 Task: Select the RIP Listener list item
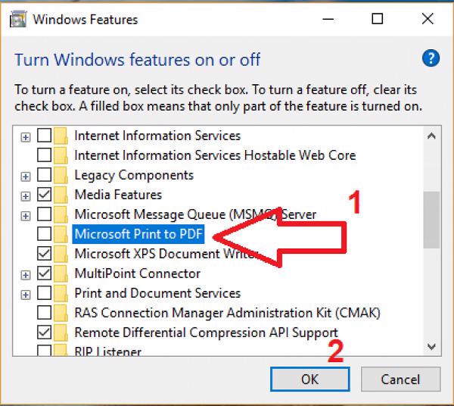click(x=107, y=351)
